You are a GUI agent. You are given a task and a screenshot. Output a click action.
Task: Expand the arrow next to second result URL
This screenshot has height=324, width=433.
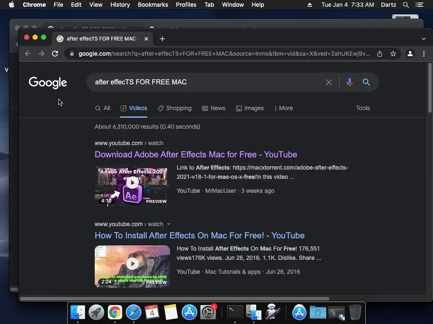[x=168, y=224]
